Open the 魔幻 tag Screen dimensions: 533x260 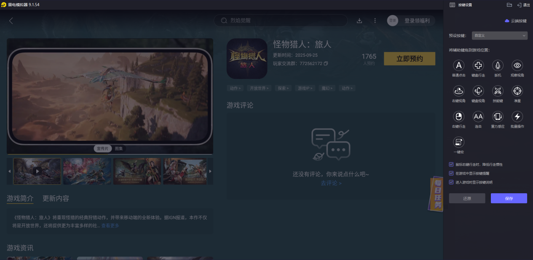(x=327, y=88)
